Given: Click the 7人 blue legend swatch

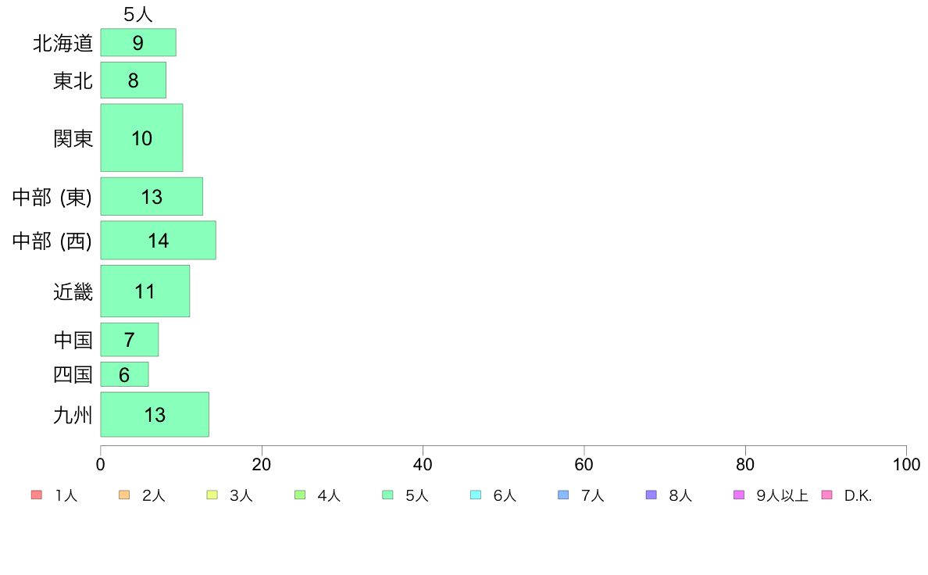Looking at the screenshot, I should tap(563, 495).
